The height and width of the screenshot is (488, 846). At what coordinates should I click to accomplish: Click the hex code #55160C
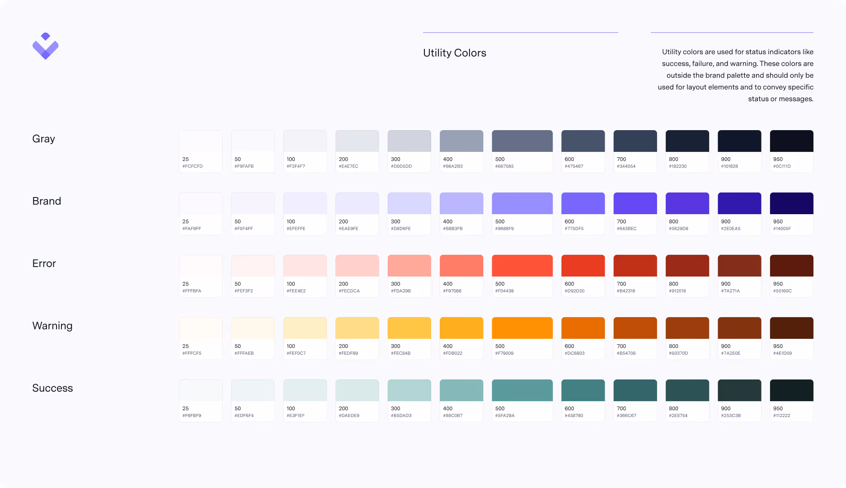tap(782, 291)
